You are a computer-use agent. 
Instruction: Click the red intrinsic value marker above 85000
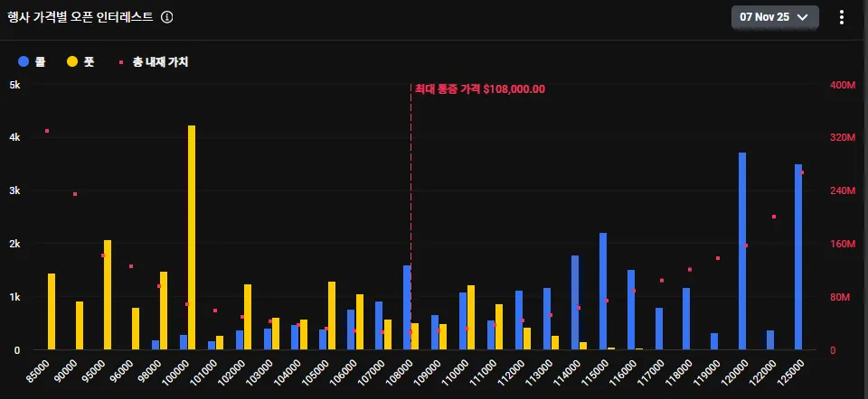click(46, 131)
